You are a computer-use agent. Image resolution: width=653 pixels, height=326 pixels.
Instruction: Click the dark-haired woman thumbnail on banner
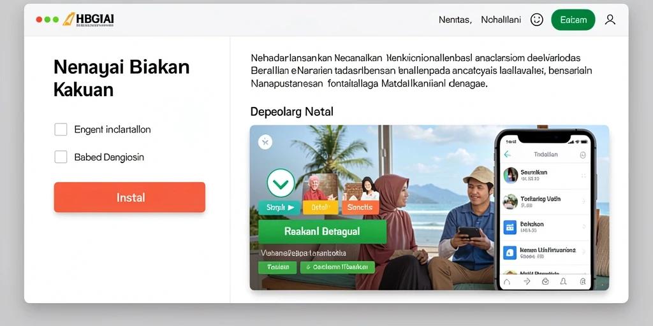click(x=361, y=188)
